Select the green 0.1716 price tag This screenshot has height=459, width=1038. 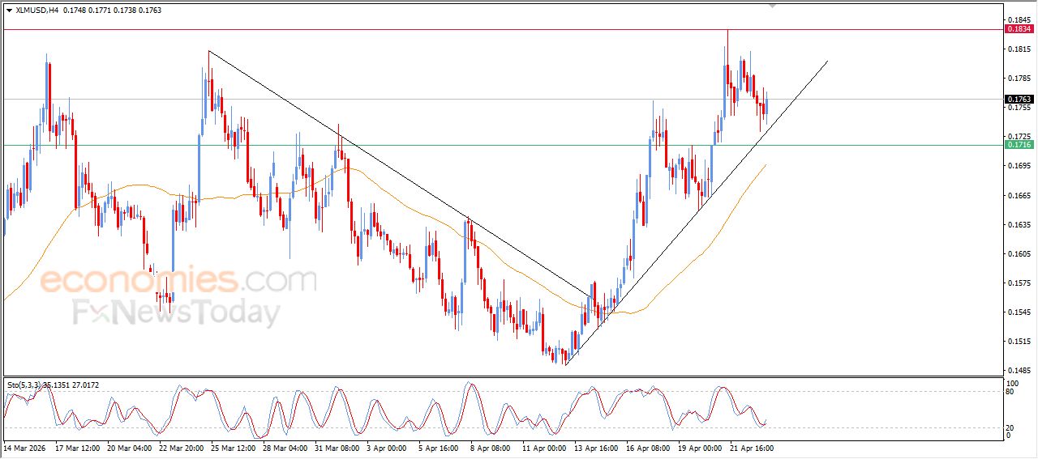click(1018, 144)
